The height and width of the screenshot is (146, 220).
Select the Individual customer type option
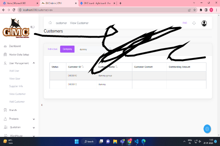pyautogui.click(x=53, y=49)
